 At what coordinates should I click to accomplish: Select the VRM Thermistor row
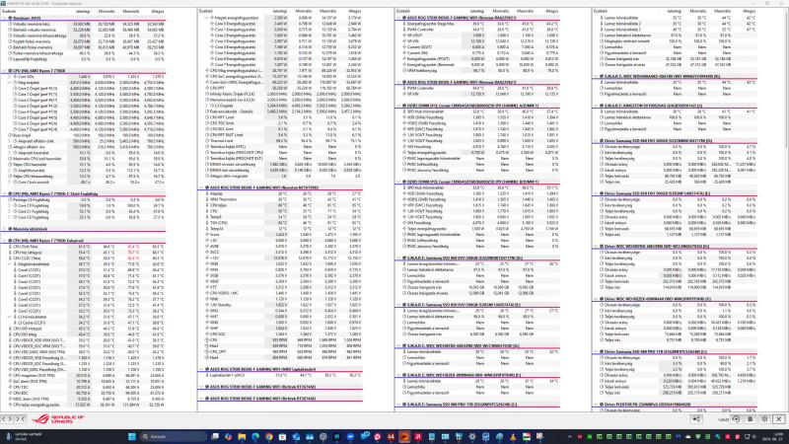pyautogui.click(x=280, y=199)
